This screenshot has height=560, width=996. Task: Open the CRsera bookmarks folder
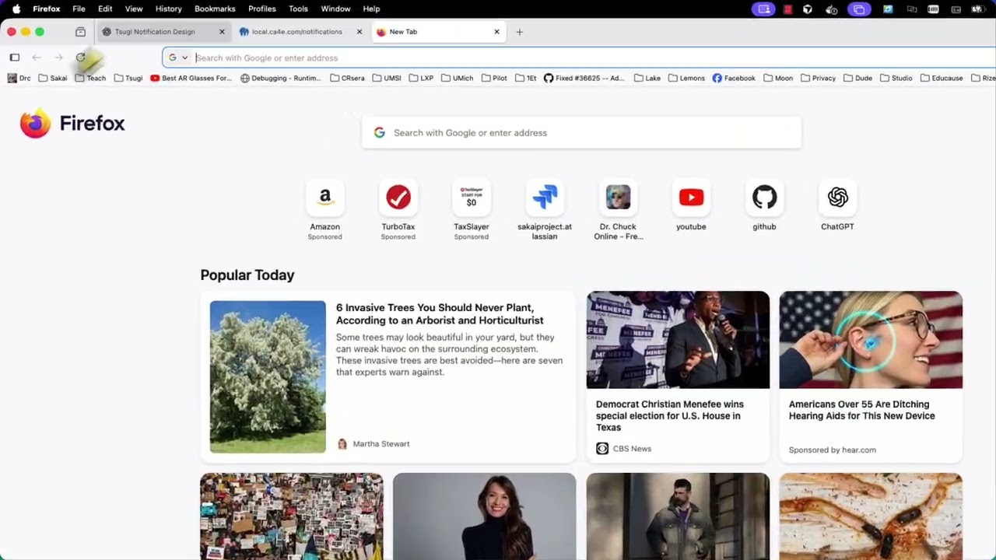347,78
